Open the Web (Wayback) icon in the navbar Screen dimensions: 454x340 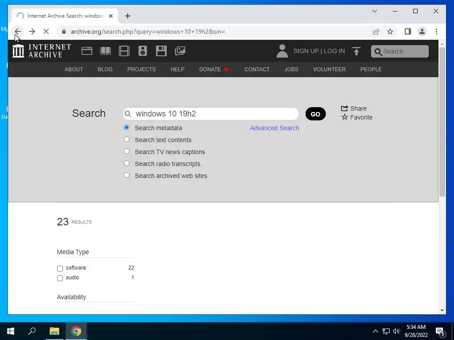pyautogui.click(x=86, y=51)
